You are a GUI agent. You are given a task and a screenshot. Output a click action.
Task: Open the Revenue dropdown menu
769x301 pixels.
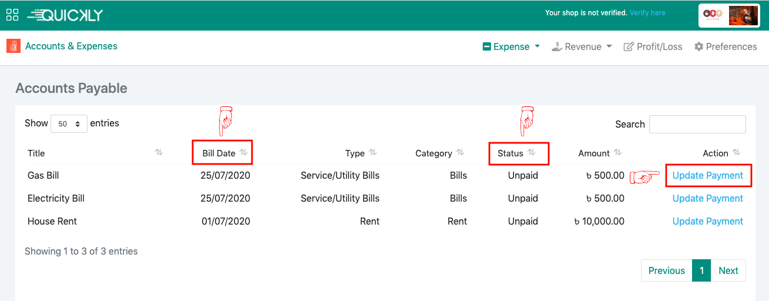582,46
